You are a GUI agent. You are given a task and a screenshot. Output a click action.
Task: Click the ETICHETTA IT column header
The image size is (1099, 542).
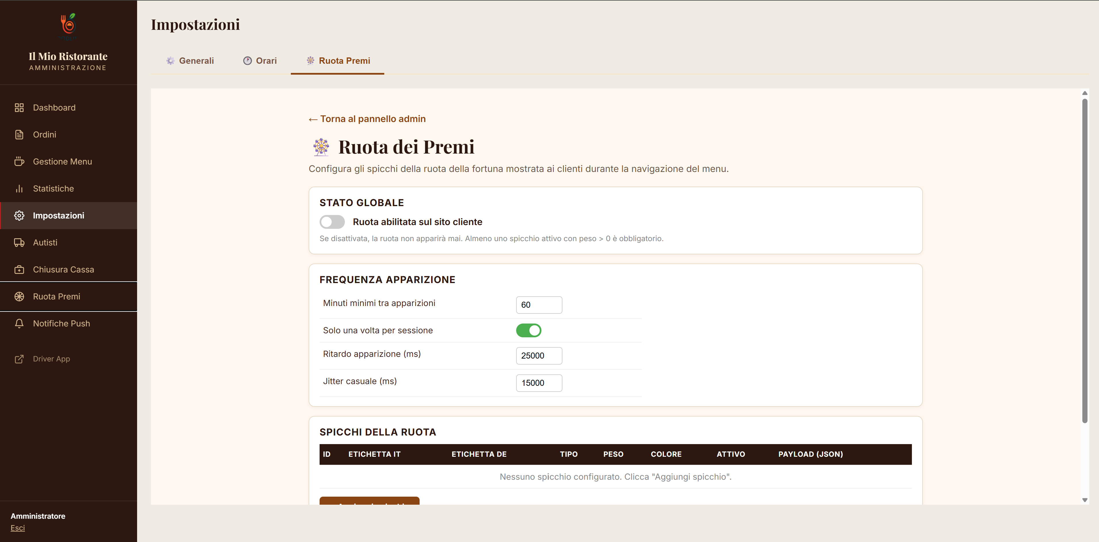point(374,454)
